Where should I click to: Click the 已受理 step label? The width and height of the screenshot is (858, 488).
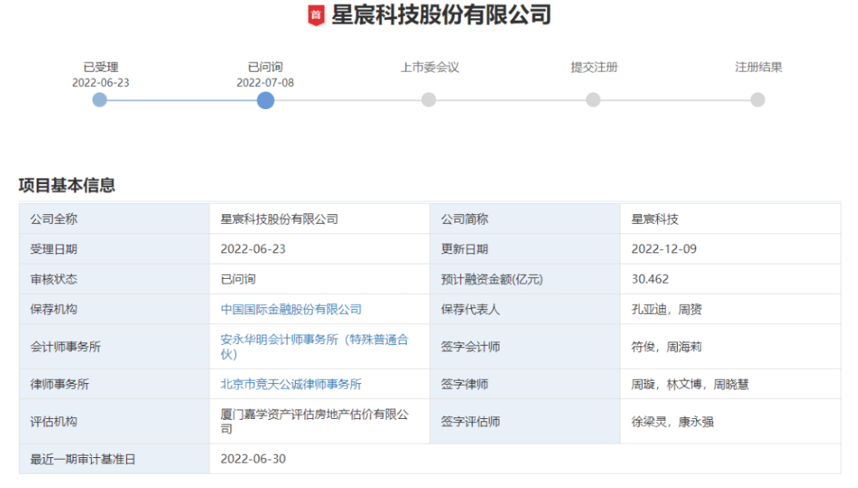pyautogui.click(x=101, y=67)
